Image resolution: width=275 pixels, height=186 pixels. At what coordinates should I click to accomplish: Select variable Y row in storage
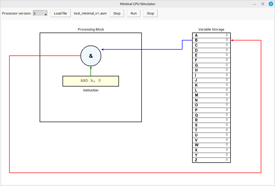pos(211,155)
